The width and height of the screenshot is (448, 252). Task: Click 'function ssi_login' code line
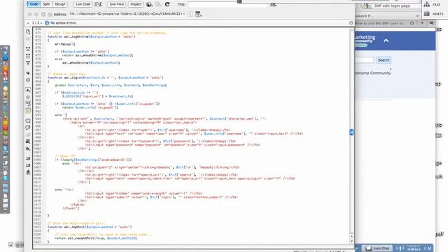click(106, 78)
